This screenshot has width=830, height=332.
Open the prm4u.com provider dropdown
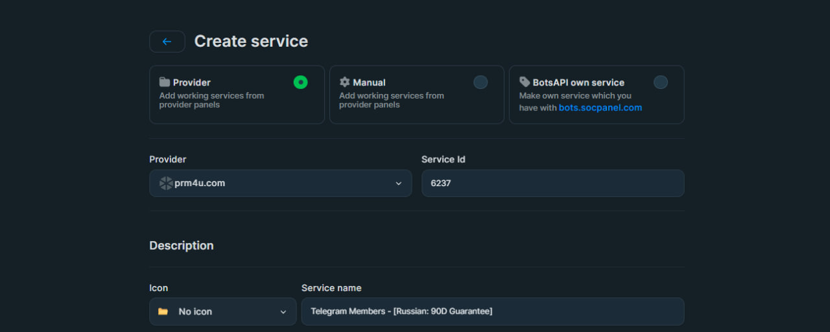tap(280, 184)
